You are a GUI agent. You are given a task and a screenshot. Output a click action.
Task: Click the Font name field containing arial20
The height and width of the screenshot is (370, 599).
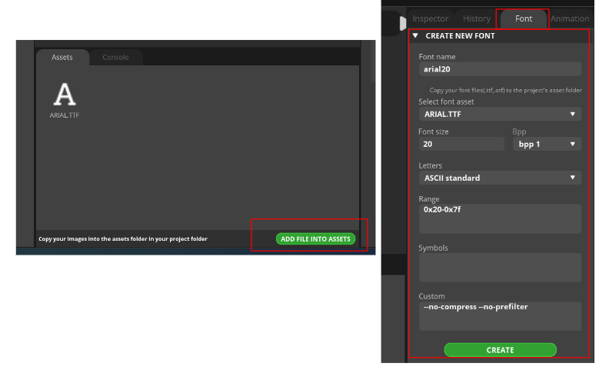499,68
